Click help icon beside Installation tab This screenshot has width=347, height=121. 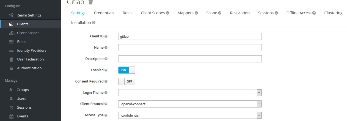(x=94, y=23)
